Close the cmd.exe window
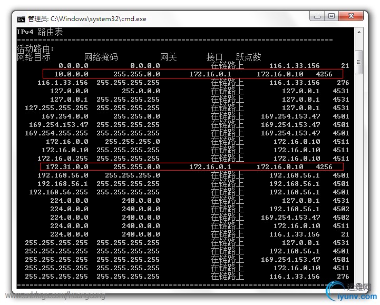This screenshot has width=380, height=305. click(x=351, y=16)
